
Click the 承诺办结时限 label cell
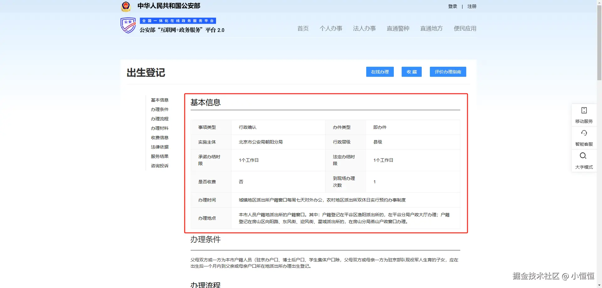[211, 160]
